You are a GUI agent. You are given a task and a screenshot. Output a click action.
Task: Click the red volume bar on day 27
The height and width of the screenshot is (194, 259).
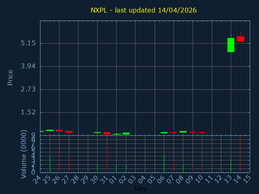coord(69,164)
